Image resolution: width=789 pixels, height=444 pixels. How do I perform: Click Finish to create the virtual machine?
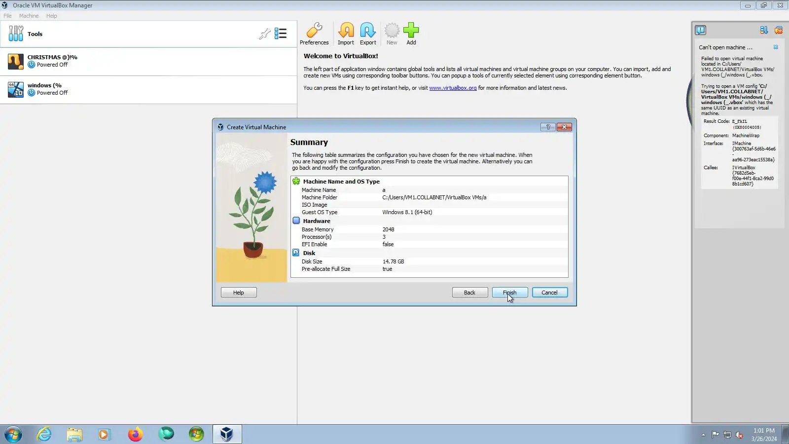[x=510, y=293]
